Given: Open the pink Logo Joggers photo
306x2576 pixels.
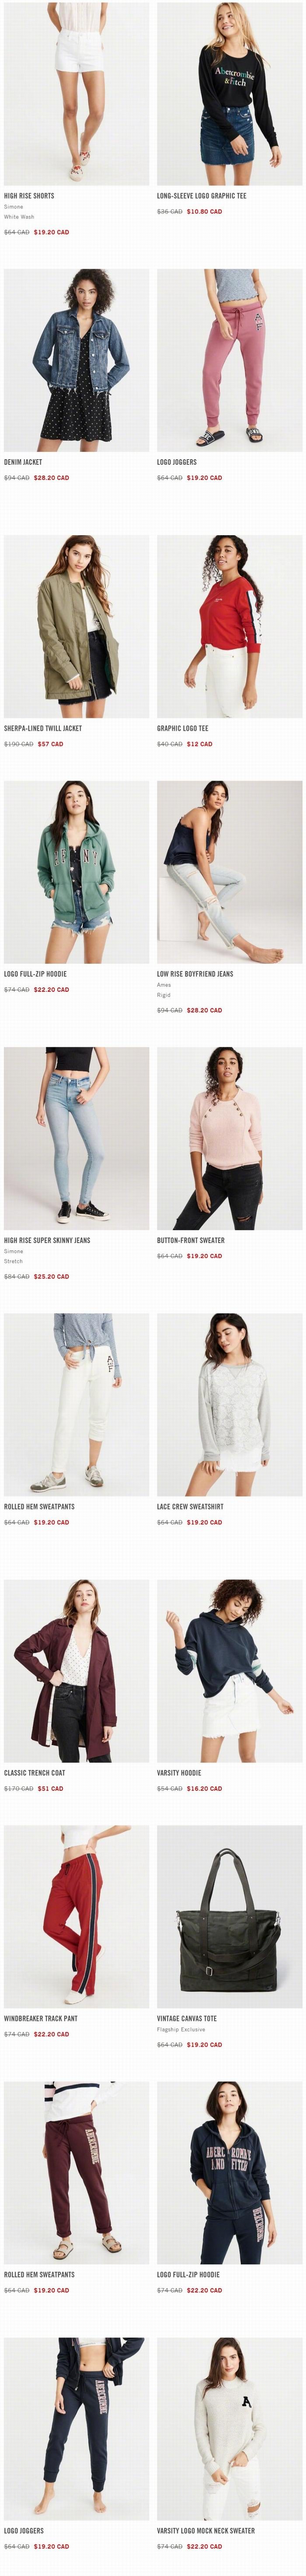Looking at the screenshot, I should [229, 359].
